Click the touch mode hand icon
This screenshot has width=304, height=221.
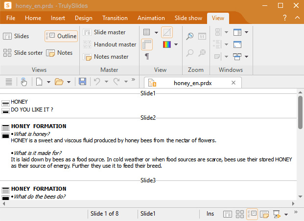(x=23, y=82)
